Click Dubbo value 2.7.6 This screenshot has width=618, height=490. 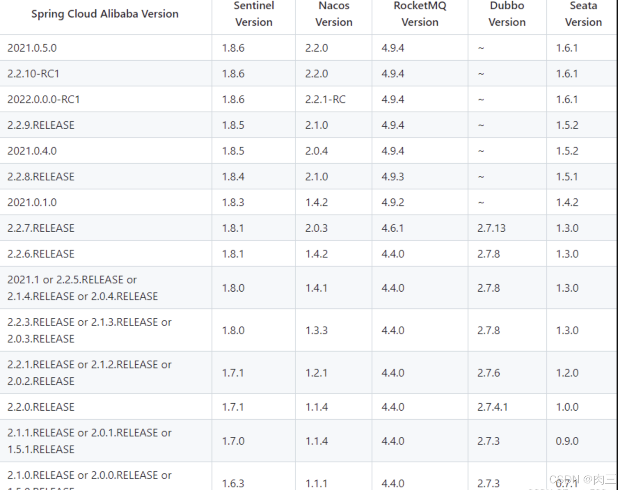(x=489, y=373)
